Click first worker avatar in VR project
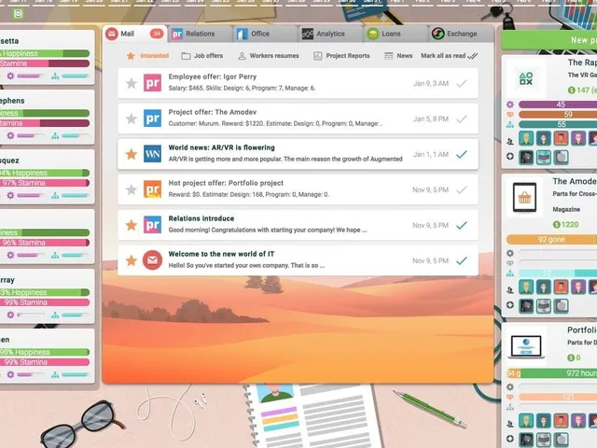This screenshot has width=597, height=448. pos(526,138)
